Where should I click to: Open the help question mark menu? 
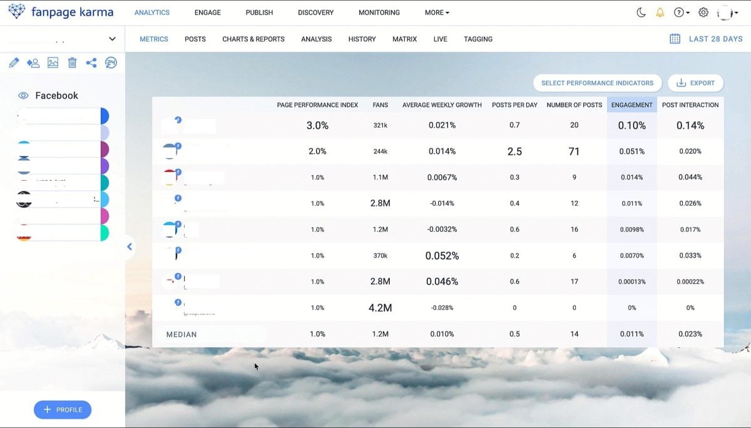click(x=682, y=13)
